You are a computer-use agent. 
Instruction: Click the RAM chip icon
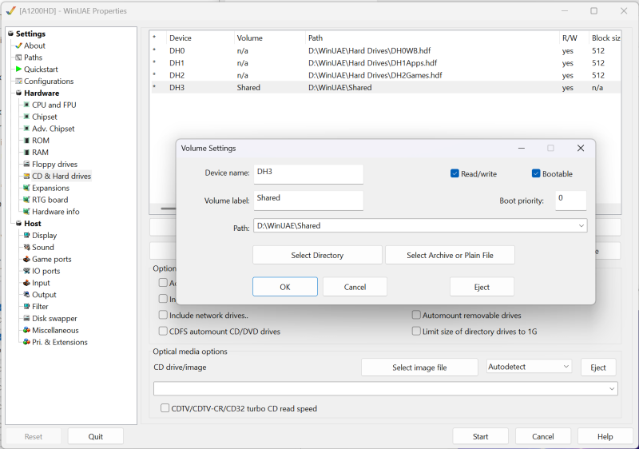click(x=26, y=152)
